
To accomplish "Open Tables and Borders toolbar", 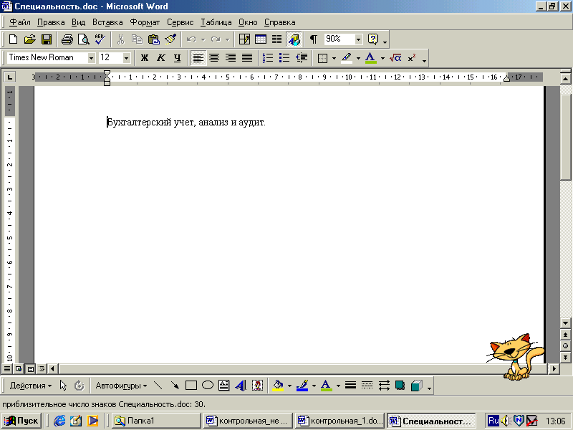I will pos(244,39).
